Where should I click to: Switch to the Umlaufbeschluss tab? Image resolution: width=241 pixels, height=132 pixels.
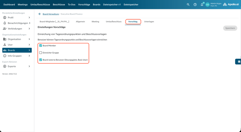114,22
